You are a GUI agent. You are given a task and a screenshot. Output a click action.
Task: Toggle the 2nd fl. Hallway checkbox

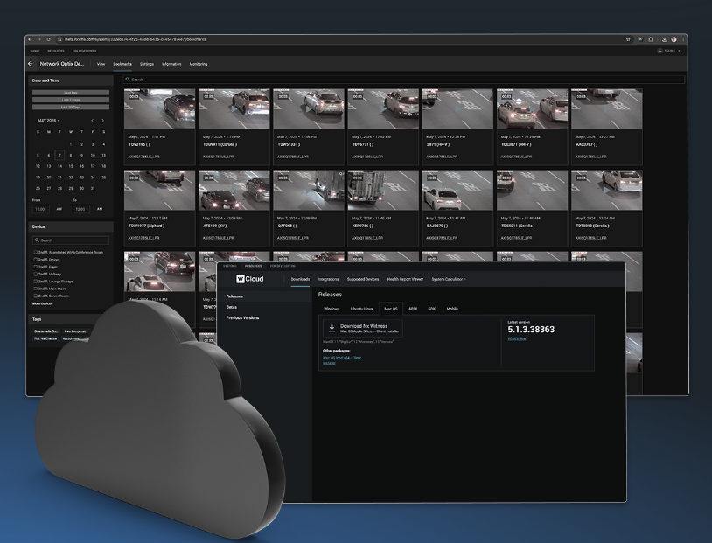[35, 274]
